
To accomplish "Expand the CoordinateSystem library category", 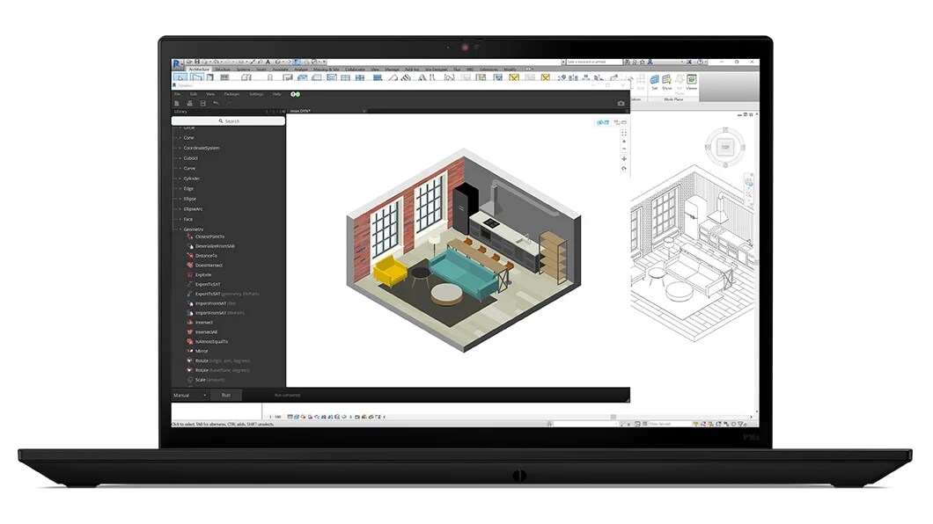I will [180, 148].
